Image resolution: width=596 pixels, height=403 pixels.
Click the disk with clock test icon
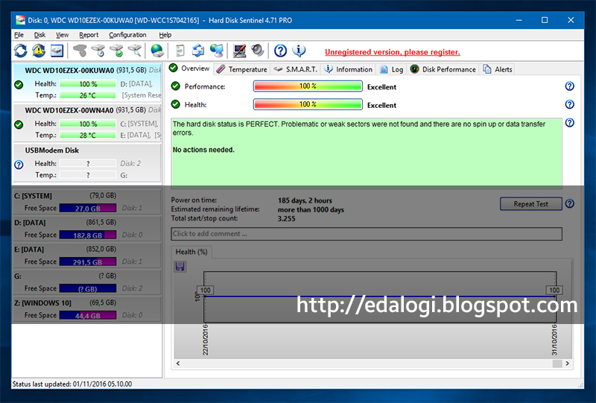98,51
